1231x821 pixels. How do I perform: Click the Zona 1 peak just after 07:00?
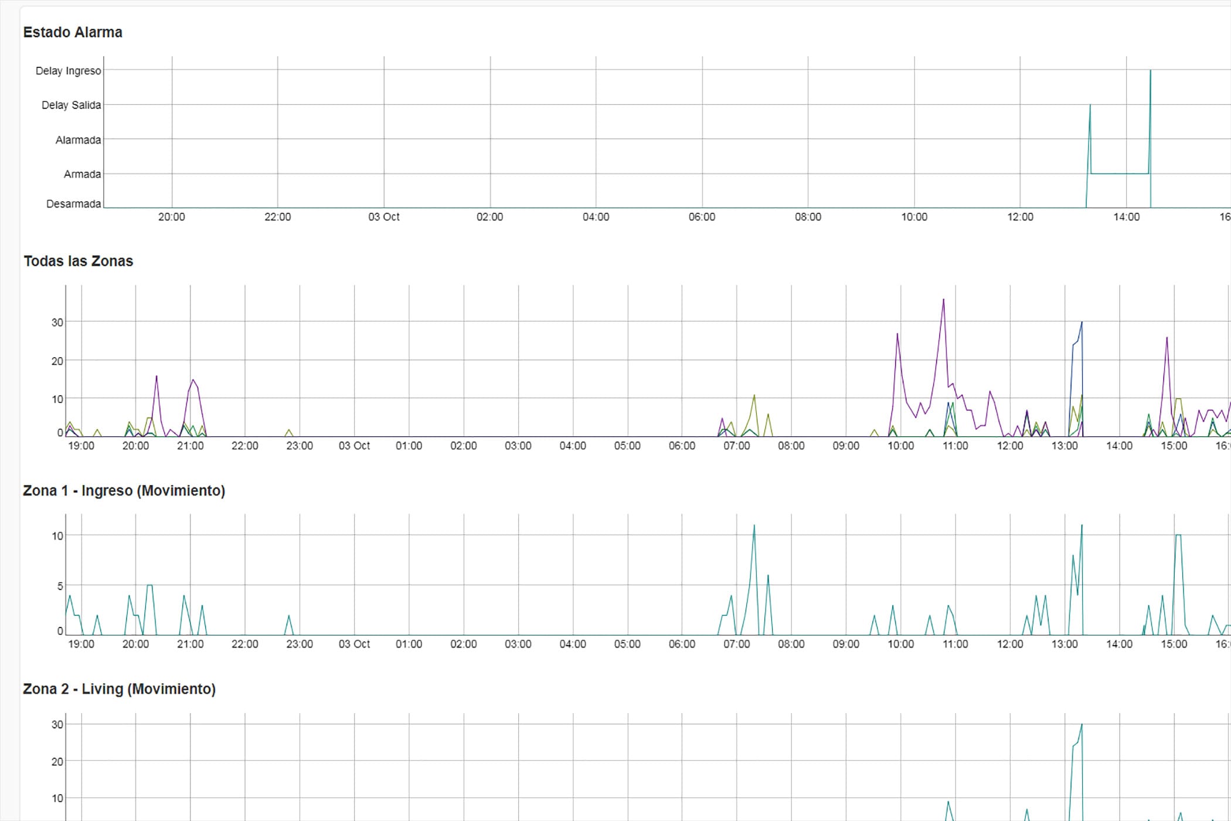754,526
